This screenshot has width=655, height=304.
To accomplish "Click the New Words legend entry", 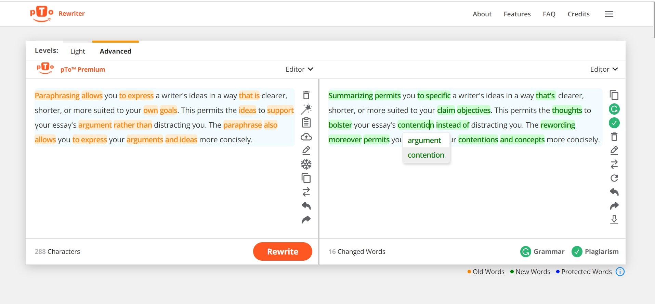I will tap(530, 272).
